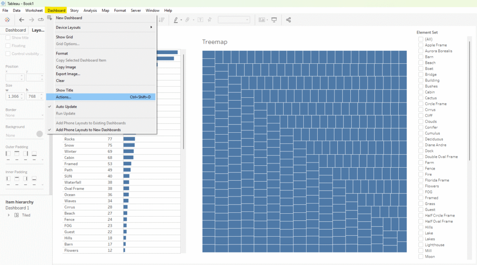Click the fix axes pin icon

click(210, 20)
